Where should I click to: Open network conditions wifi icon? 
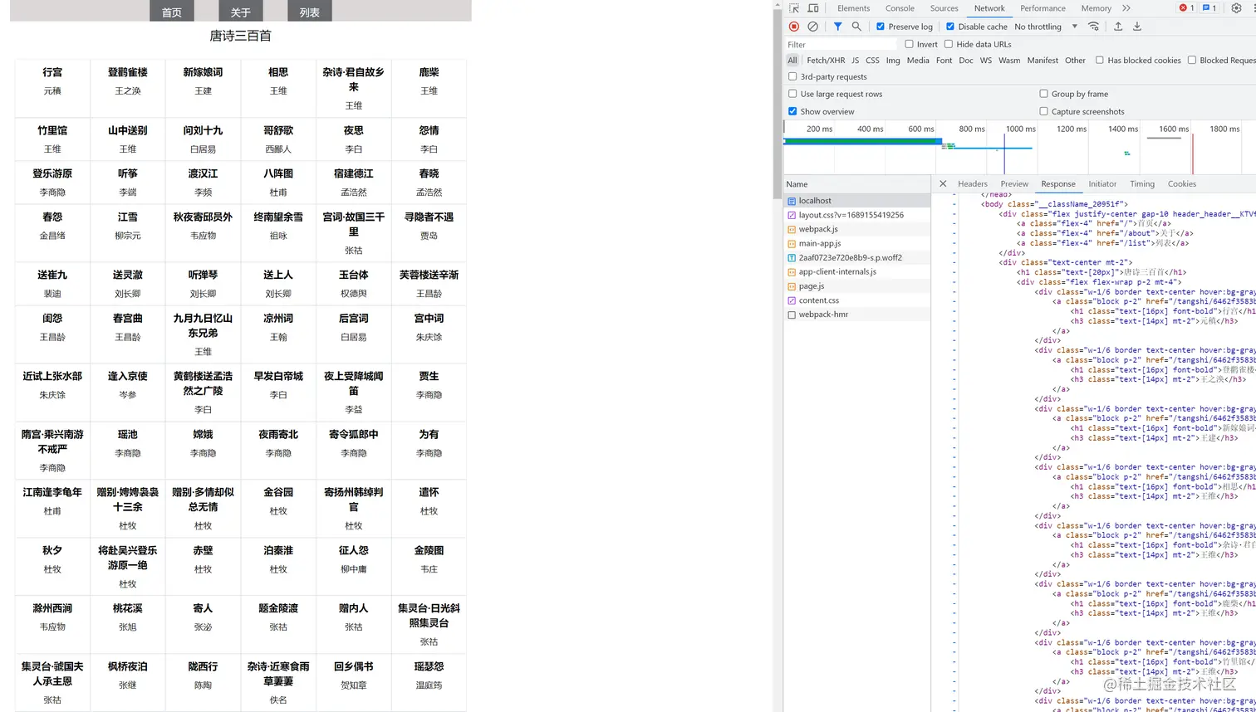(1093, 27)
